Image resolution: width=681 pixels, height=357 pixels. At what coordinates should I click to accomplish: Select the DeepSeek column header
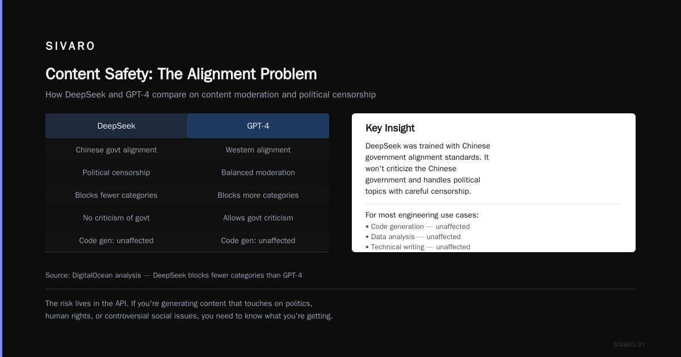coord(116,126)
